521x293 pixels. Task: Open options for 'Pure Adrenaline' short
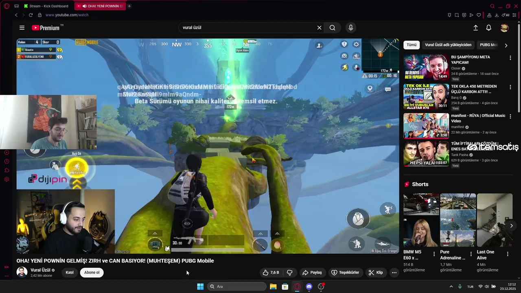tap(471, 254)
